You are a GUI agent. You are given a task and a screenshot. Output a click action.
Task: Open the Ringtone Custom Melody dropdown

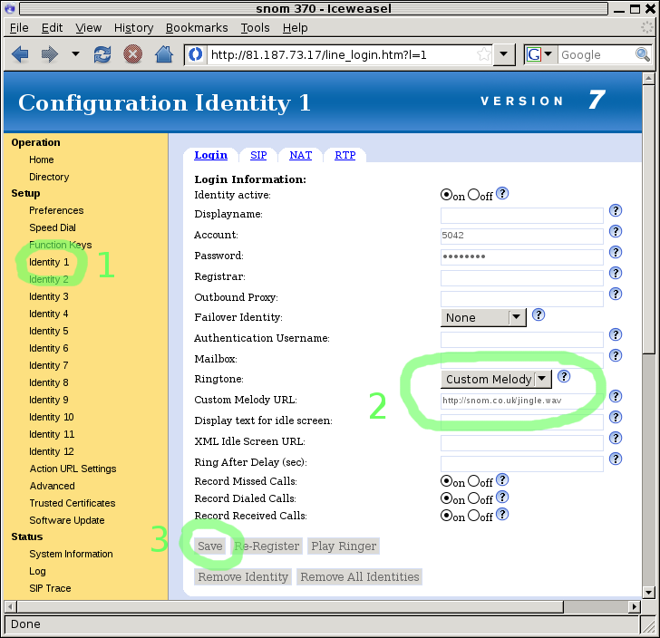pos(496,379)
